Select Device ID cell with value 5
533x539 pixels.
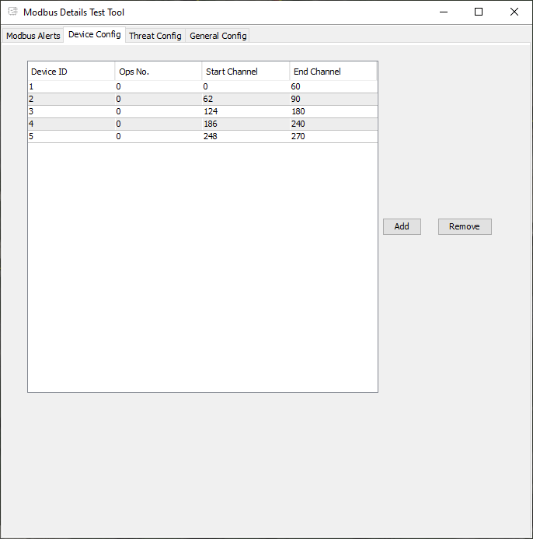coord(71,136)
